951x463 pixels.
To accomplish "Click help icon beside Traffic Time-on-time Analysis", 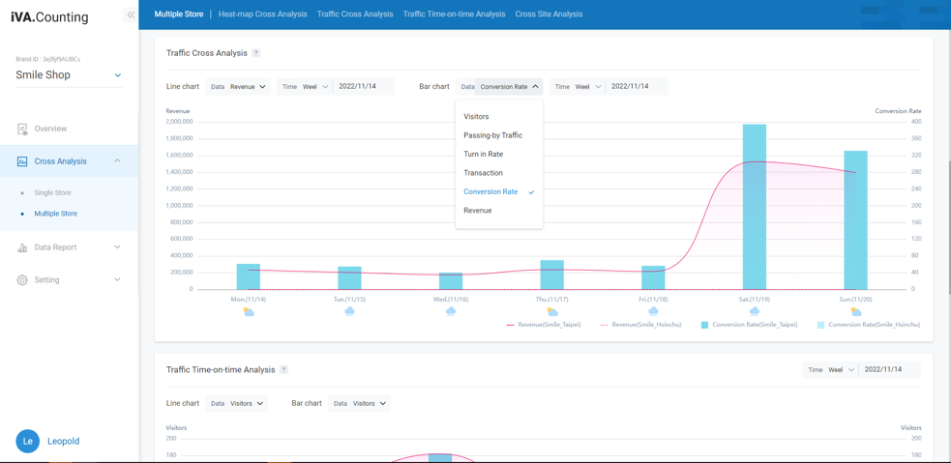I will click(283, 370).
